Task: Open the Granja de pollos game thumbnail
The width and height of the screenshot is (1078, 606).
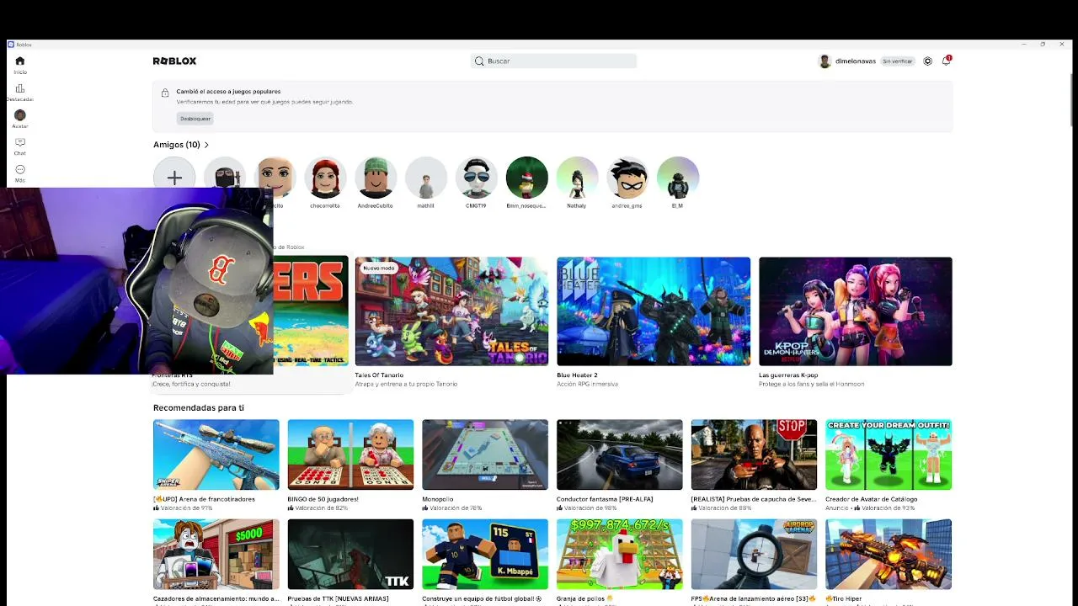Action: click(620, 554)
